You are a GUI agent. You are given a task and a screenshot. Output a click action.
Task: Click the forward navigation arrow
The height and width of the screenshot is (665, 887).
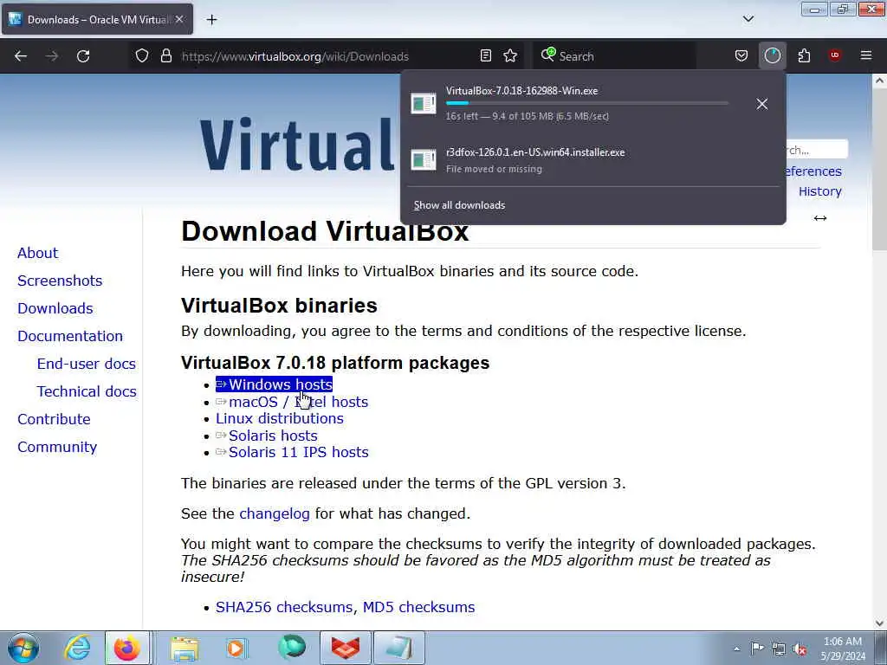(52, 56)
